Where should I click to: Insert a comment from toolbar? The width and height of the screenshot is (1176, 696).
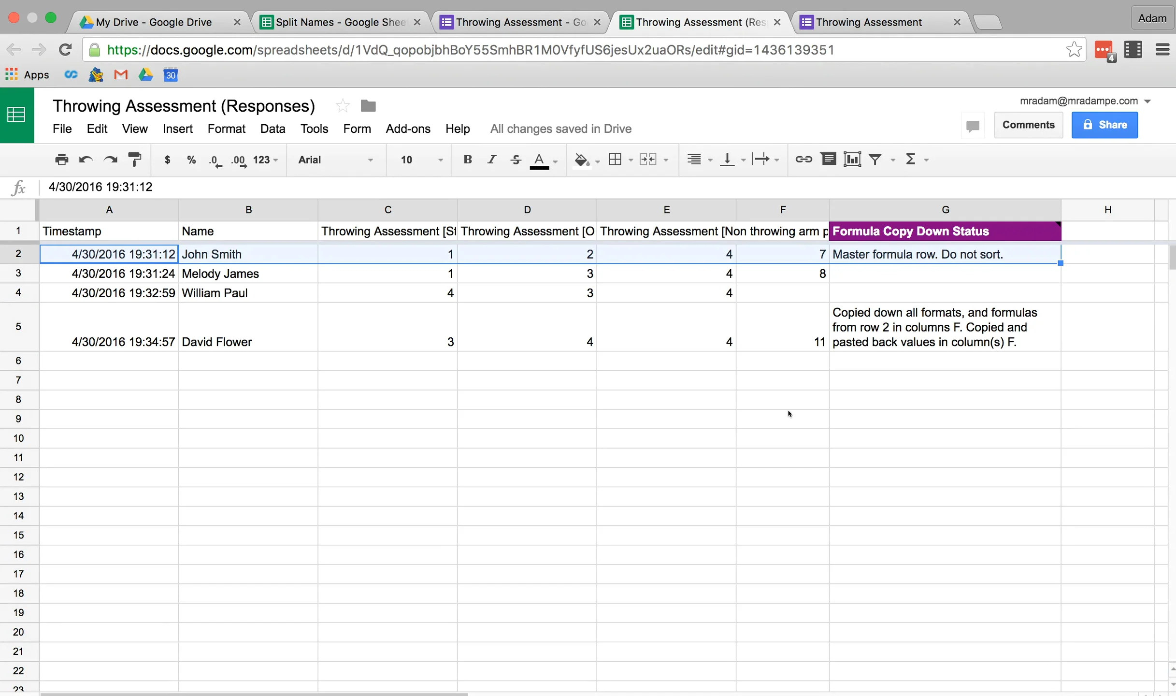828,159
